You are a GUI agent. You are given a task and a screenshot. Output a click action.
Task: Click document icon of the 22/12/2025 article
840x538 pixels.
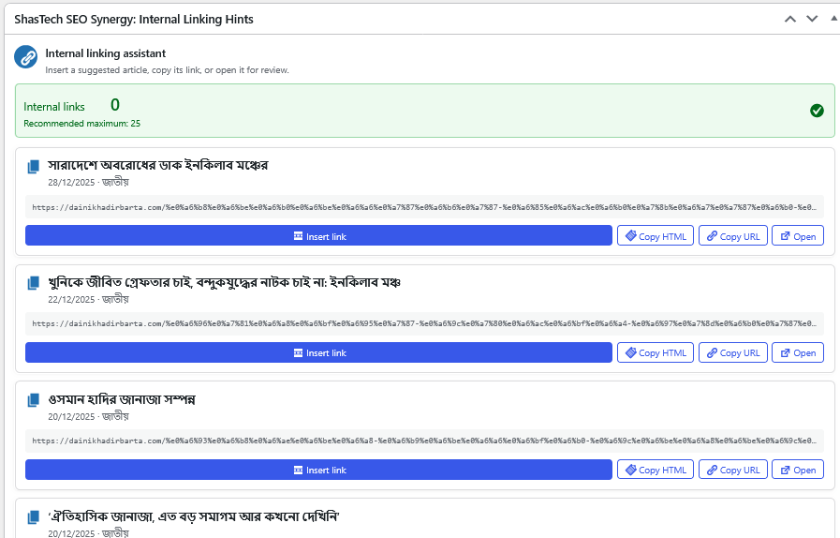point(33,283)
